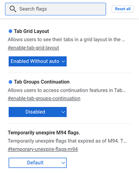The width and height of the screenshot is (139, 173).
Task: Click the magnifying glass search icon
Action: click(x=13, y=9)
